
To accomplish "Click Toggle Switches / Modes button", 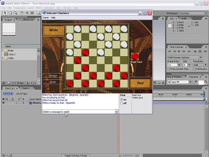I will tap(76, 156).
